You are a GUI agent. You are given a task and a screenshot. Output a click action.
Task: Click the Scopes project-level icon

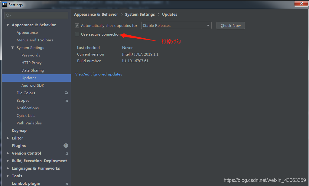click(67, 100)
